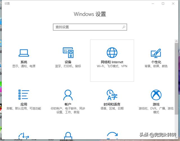Click the 网络和 Internet label

click(x=112, y=62)
